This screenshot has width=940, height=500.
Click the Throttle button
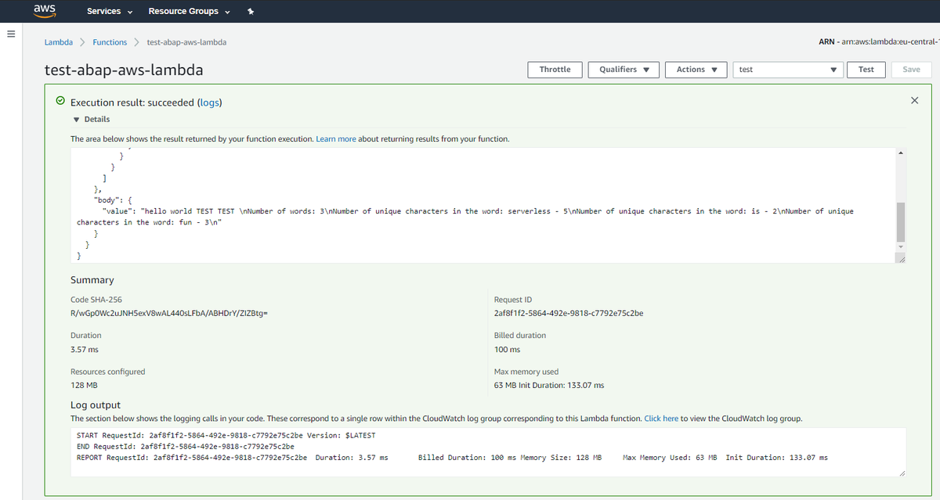555,70
